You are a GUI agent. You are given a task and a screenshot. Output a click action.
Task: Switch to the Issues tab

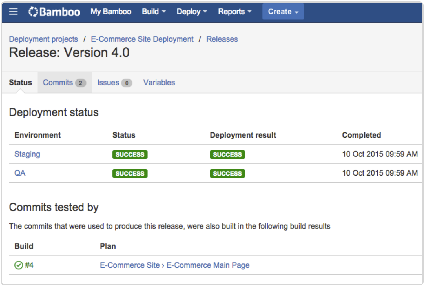click(x=114, y=83)
